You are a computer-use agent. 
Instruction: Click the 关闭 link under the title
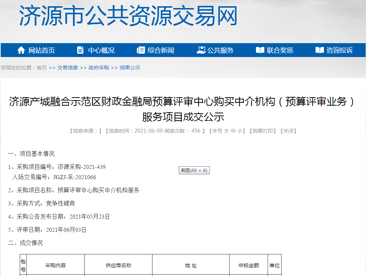coord(288,131)
